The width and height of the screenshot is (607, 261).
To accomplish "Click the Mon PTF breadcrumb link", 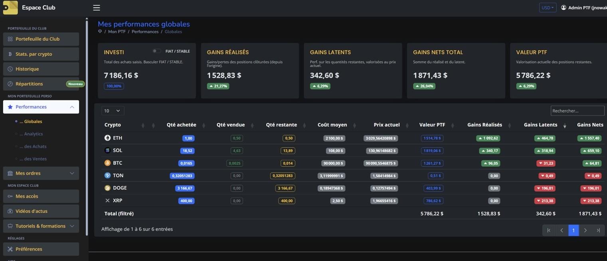I will point(117,31).
